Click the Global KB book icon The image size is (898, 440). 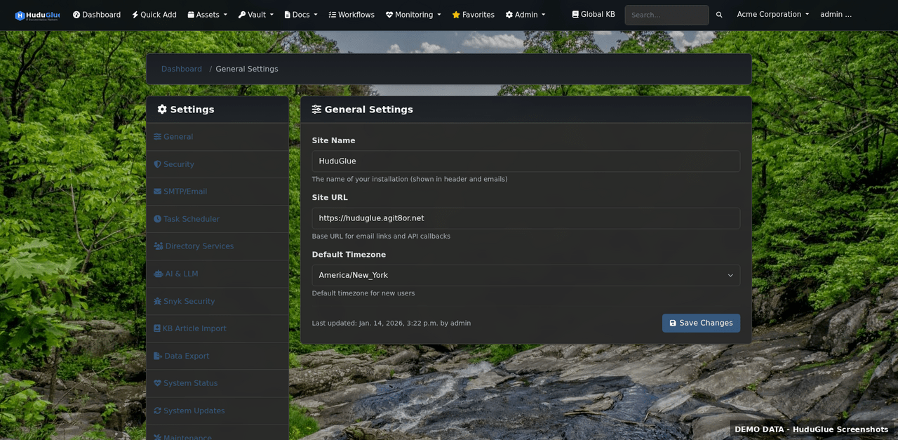(x=575, y=14)
